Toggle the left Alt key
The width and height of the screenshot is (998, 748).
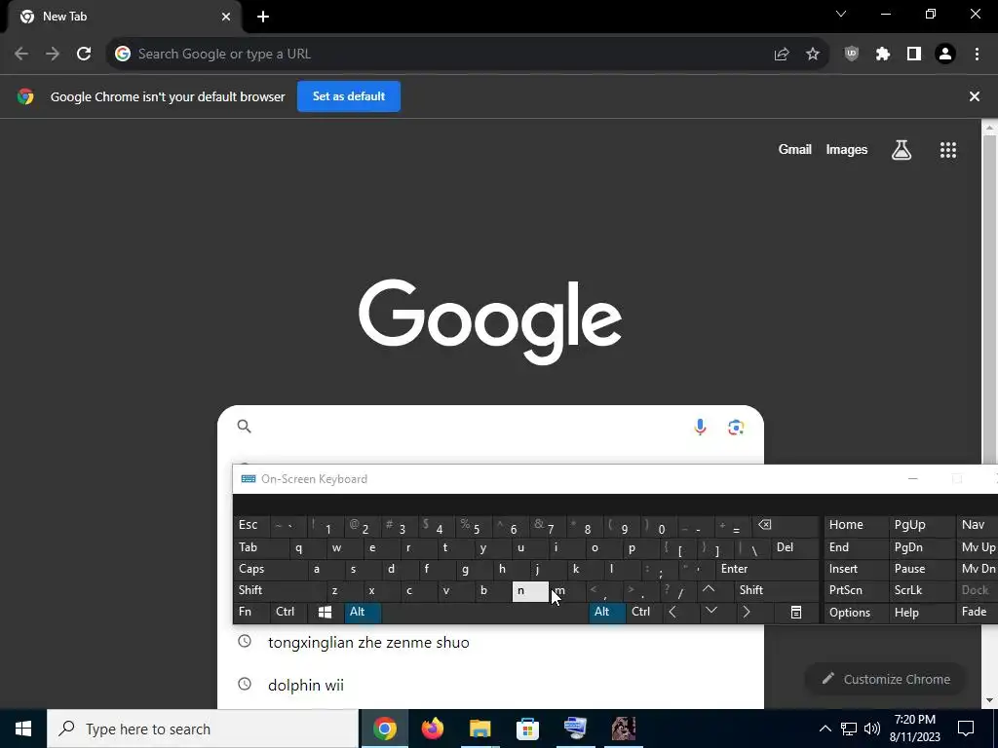pyautogui.click(x=363, y=612)
